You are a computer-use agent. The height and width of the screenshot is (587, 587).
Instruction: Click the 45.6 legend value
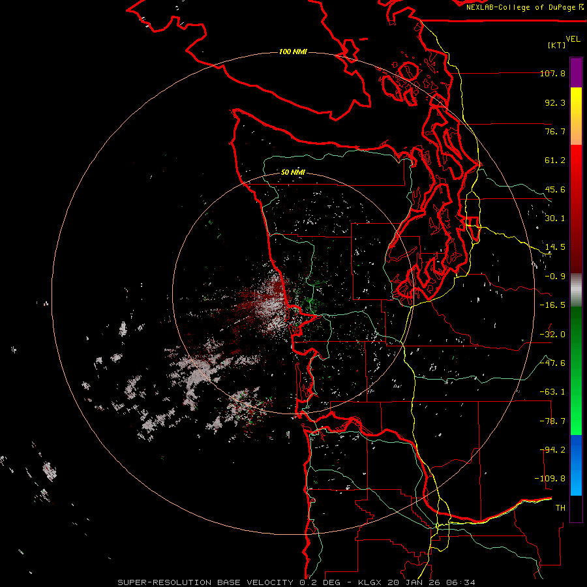(555, 189)
